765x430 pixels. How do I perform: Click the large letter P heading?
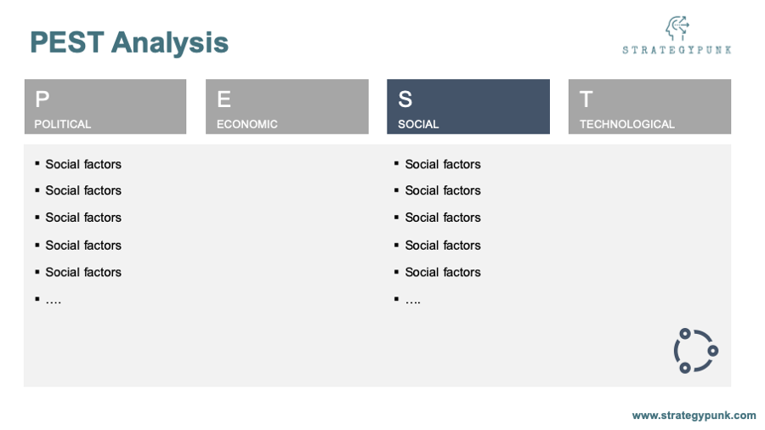click(x=42, y=99)
